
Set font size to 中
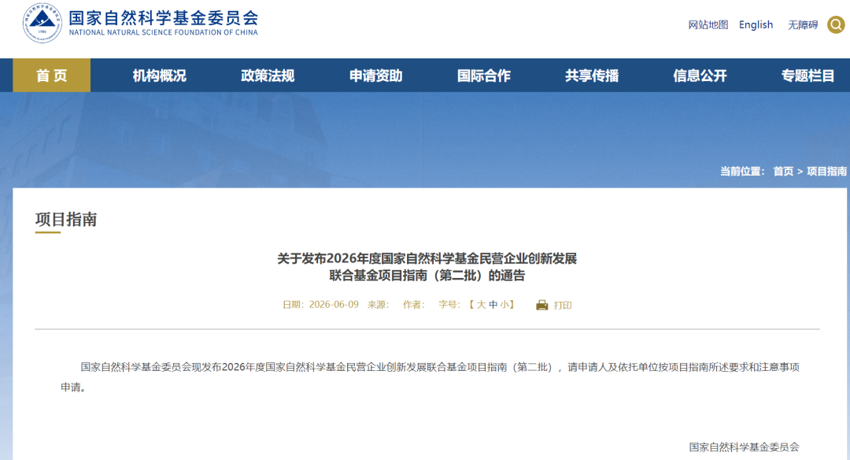coord(493,305)
